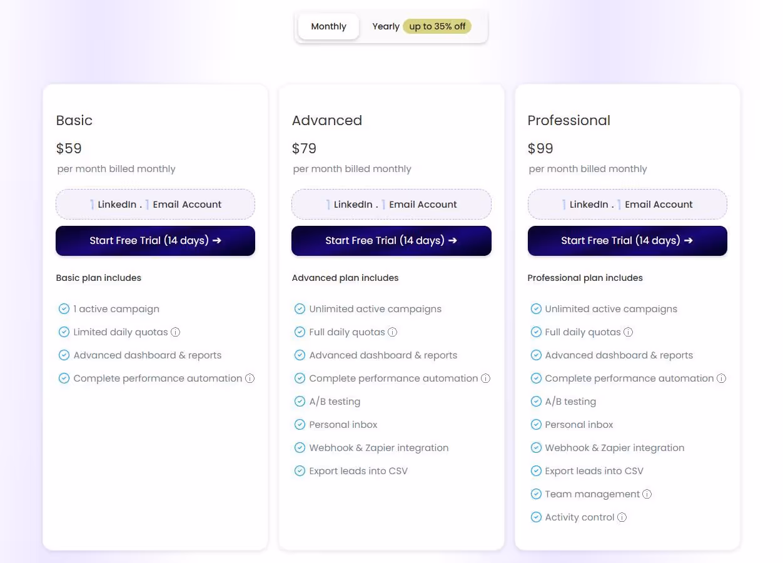
Task: Switch billing to Yearly
Action: tap(386, 26)
